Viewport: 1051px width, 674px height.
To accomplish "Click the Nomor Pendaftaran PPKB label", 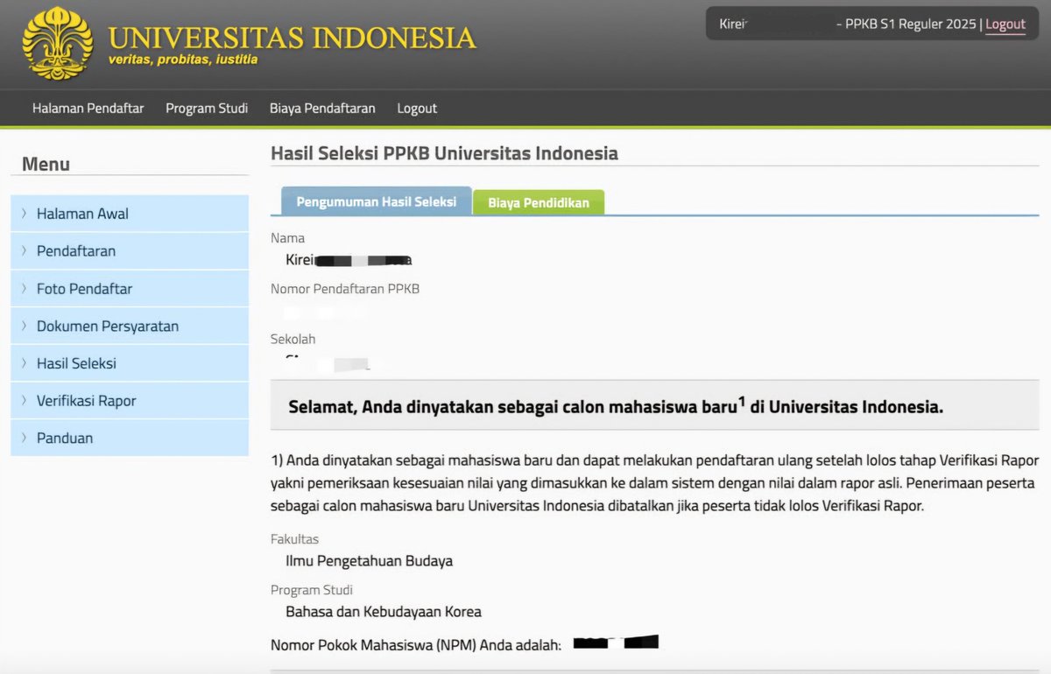I will pos(345,289).
